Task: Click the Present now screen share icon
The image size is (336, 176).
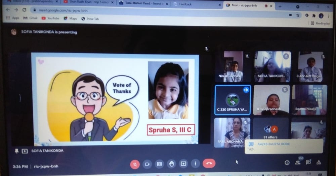Action: (x=183, y=164)
